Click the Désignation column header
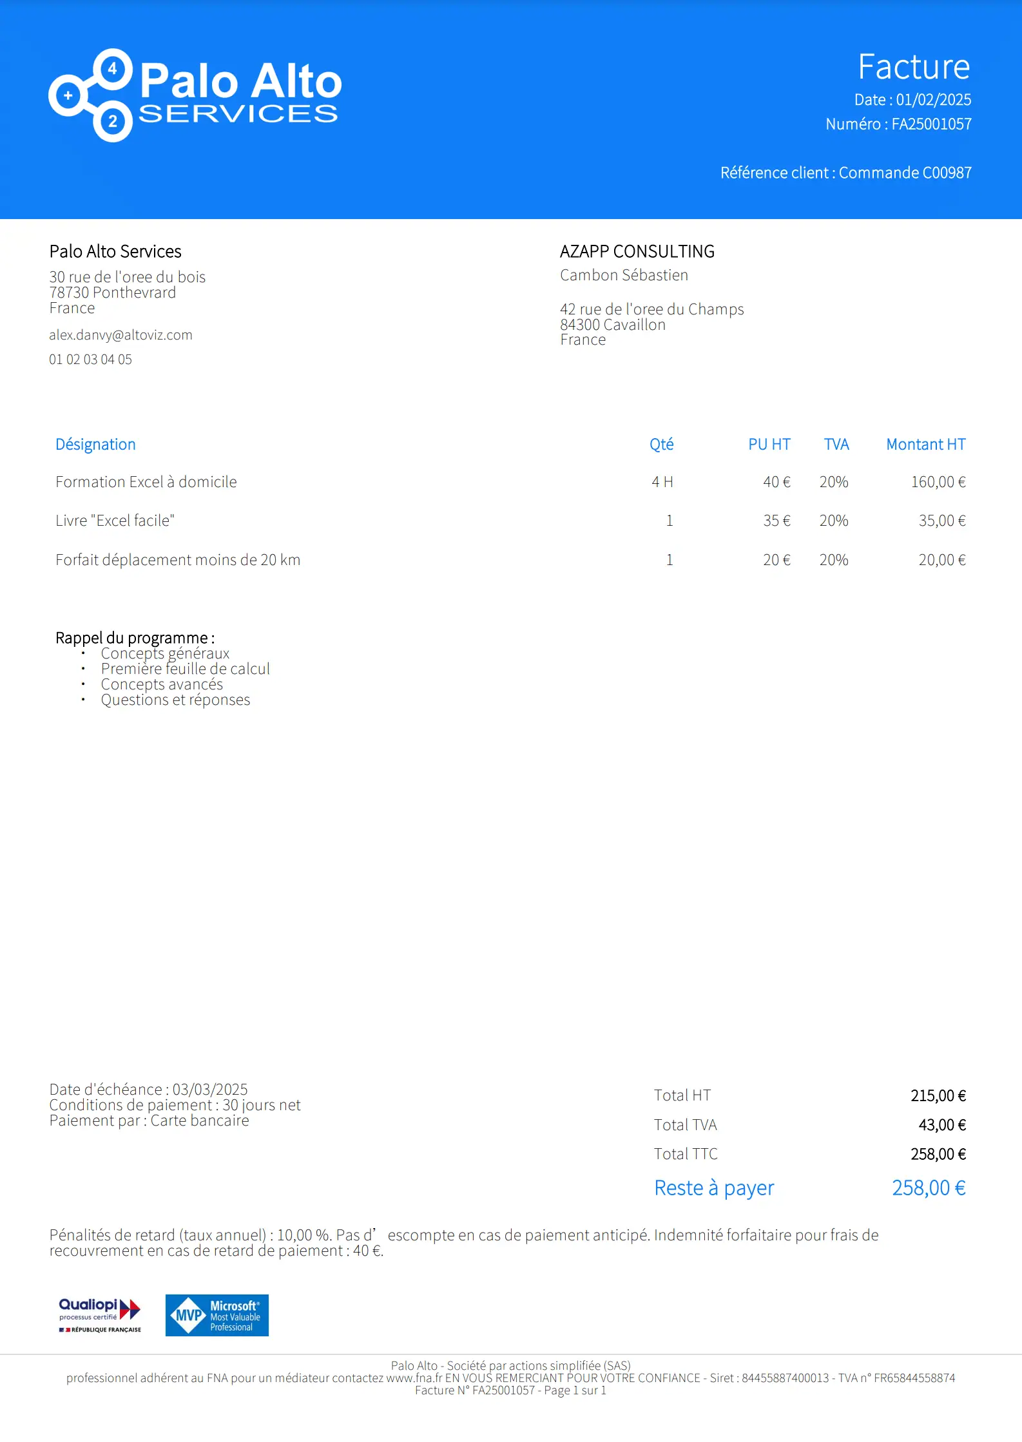 (95, 445)
